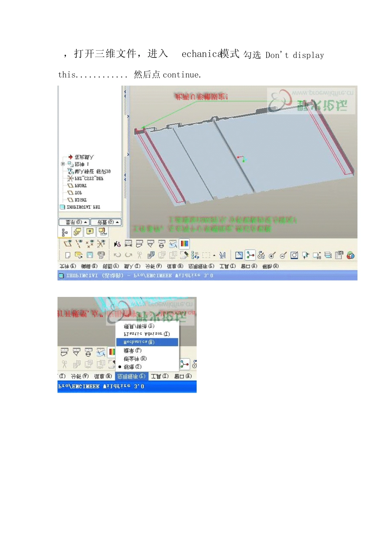Open 窗口(W) menu in small screenshot
Viewport: 382px width, 540px height.
183,376
